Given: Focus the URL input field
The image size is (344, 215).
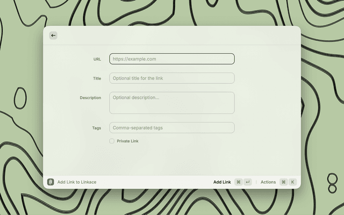Looking at the screenshot, I should [x=172, y=59].
